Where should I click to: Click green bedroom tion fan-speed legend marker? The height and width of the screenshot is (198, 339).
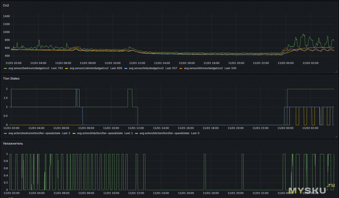click(5, 133)
